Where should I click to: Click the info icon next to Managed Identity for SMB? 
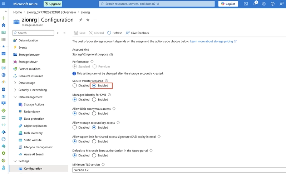pyautogui.click(x=109, y=95)
